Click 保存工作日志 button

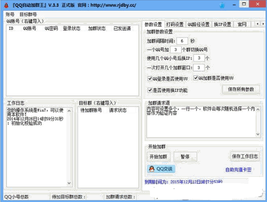(245, 156)
